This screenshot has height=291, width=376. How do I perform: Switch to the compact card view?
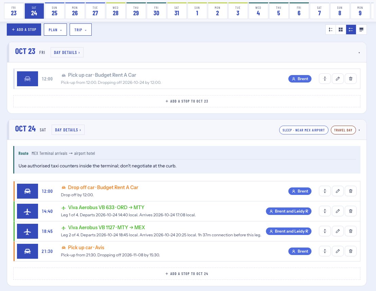(x=361, y=30)
